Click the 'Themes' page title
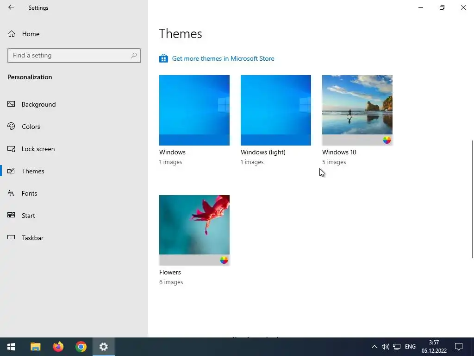The height and width of the screenshot is (356, 474). coord(181,33)
